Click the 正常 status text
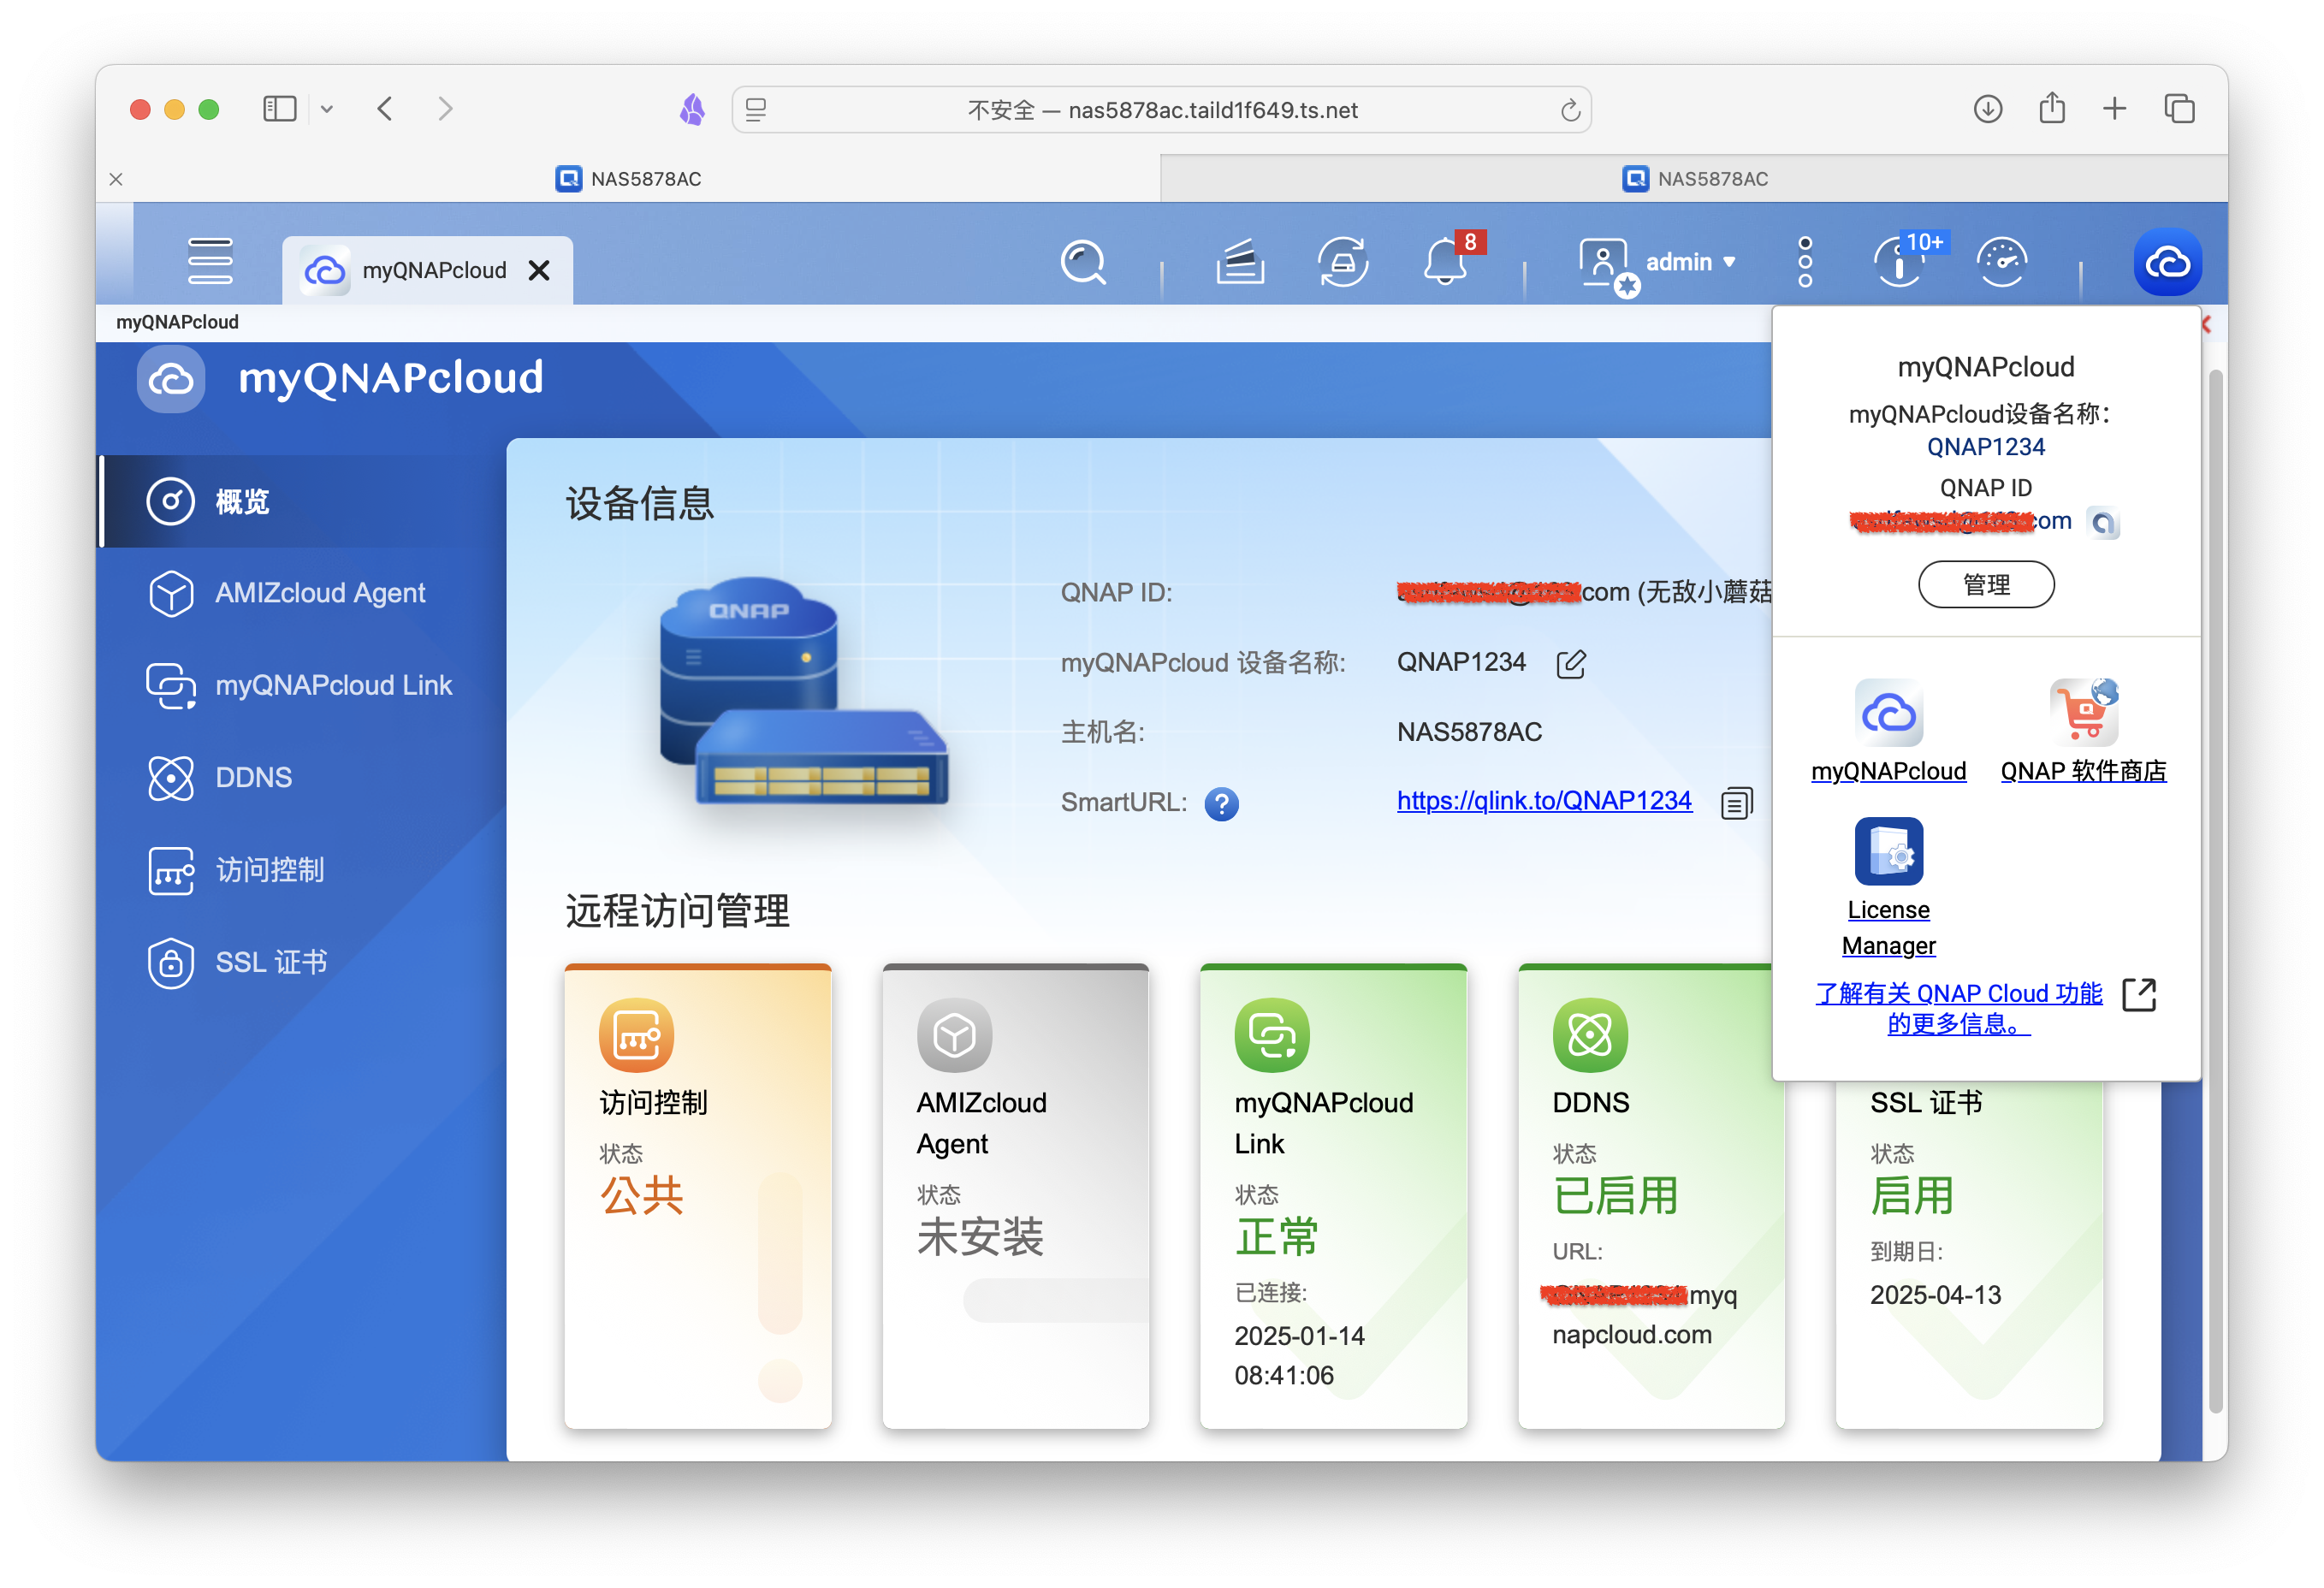2324x1588 pixels. click(x=1277, y=1237)
